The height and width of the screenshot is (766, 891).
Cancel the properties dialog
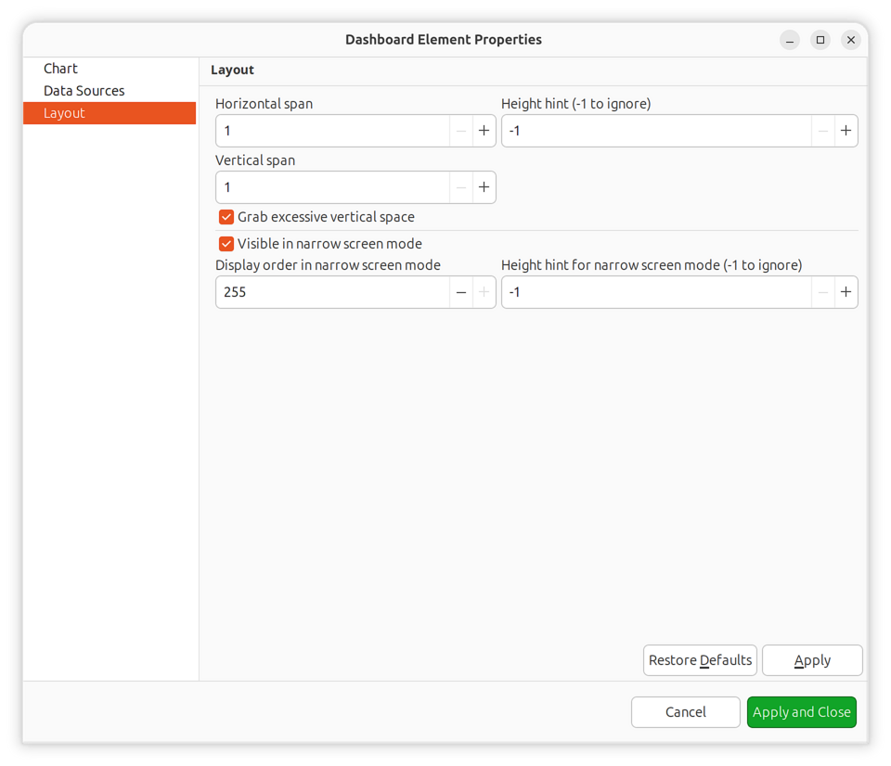(685, 712)
